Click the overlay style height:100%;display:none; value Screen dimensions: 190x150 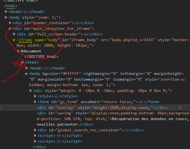point(122,108)
